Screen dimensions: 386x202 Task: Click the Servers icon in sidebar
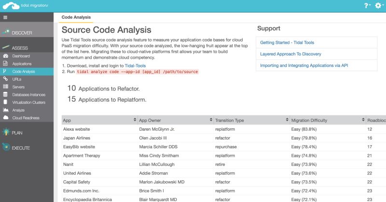[5, 87]
